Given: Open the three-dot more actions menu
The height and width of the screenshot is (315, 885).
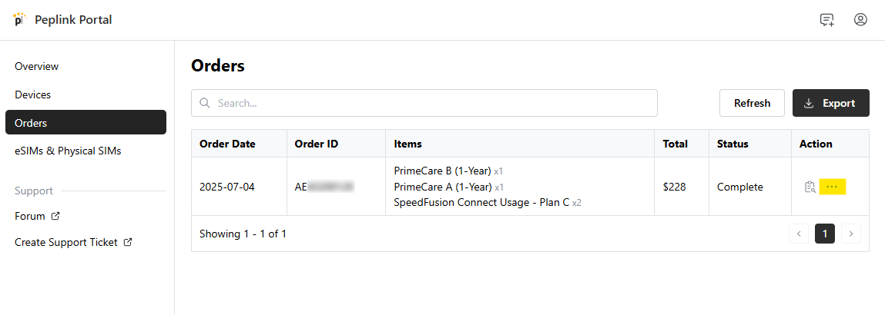Looking at the screenshot, I should [x=832, y=187].
